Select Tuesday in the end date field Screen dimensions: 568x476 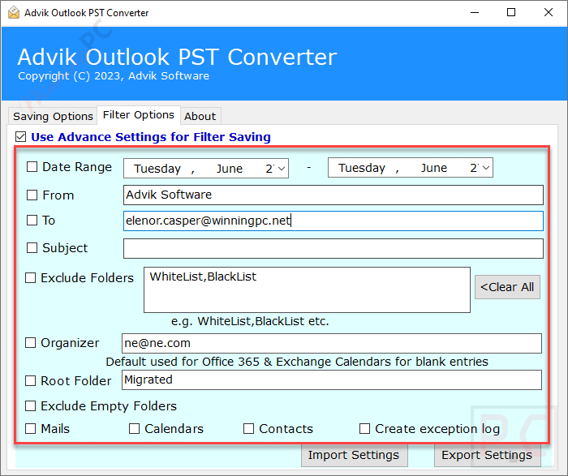click(x=362, y=168)
